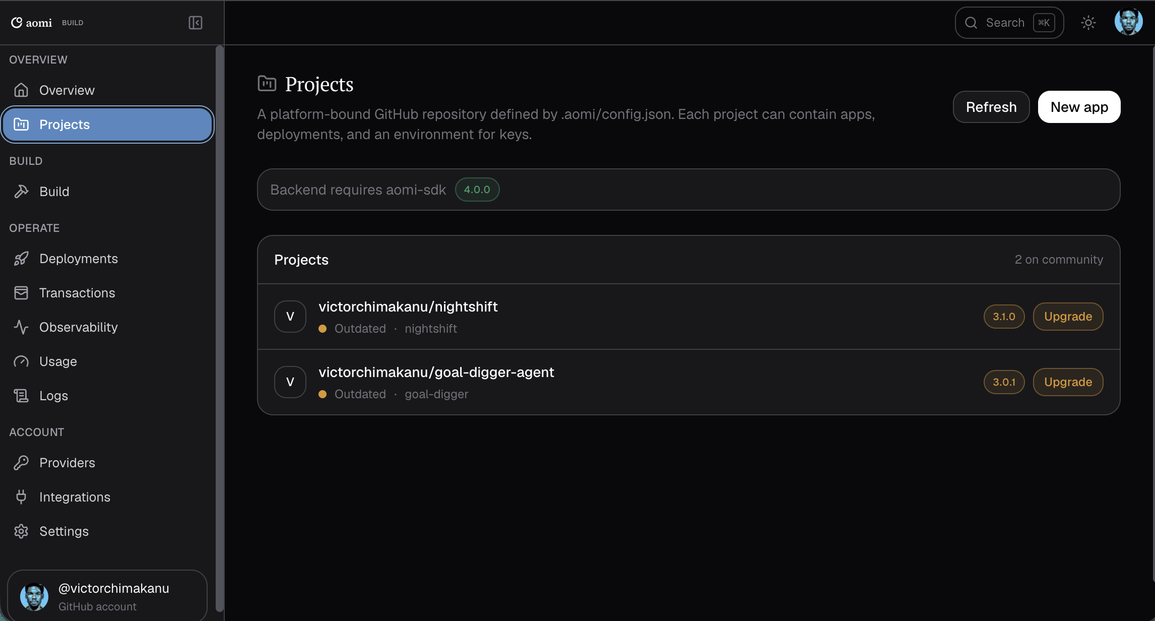Open Logs from the sidebar

tap(108, 396)
